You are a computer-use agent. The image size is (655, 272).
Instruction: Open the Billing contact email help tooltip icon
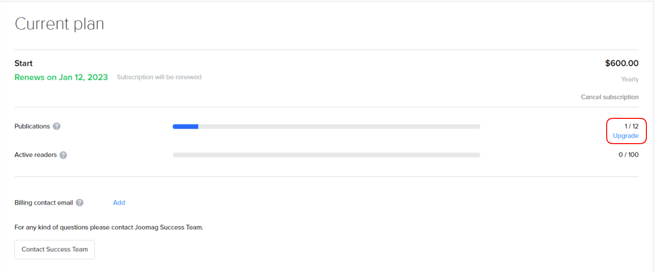pyautogui.click(x=79, y=203)
